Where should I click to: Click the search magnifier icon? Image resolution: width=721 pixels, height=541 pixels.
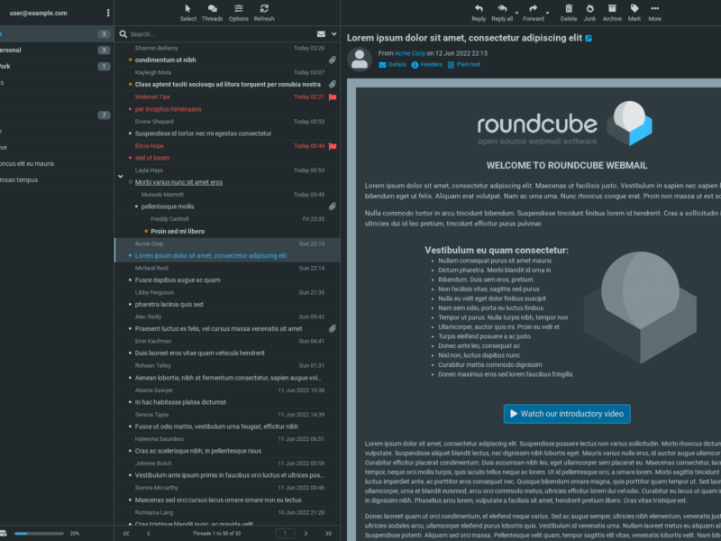(x=123, y=34)
